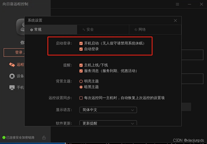Viewport: 207px width, 144px height.
Task: Click the globe icon on 网络 tab
Action: 136,30
